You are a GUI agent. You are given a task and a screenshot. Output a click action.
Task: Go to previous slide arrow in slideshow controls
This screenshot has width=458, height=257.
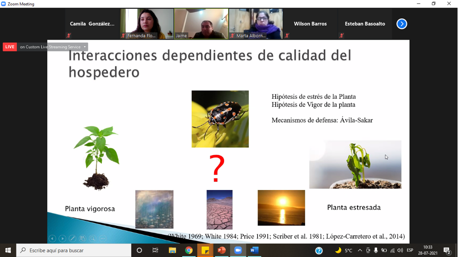point(52,239)
